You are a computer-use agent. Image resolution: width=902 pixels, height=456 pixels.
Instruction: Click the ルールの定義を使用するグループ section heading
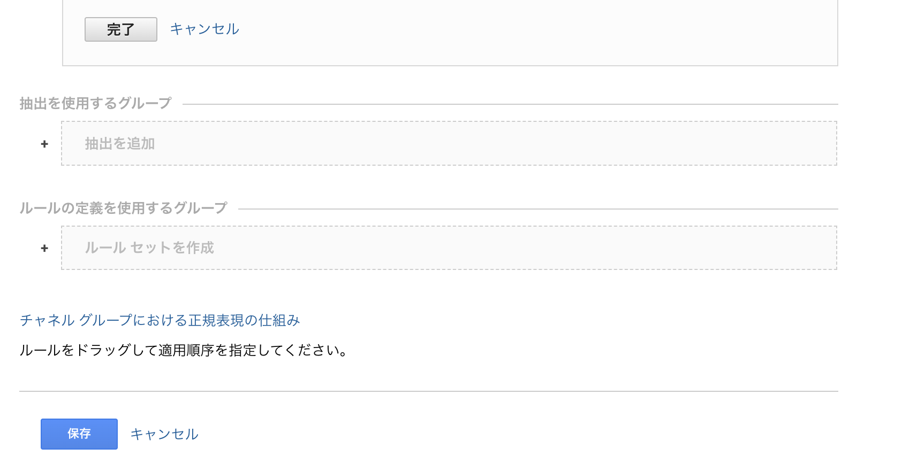(123, 208)
